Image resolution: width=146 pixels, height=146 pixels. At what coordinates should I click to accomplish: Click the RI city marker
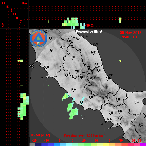pyautogui.click(x=81, y=77)
